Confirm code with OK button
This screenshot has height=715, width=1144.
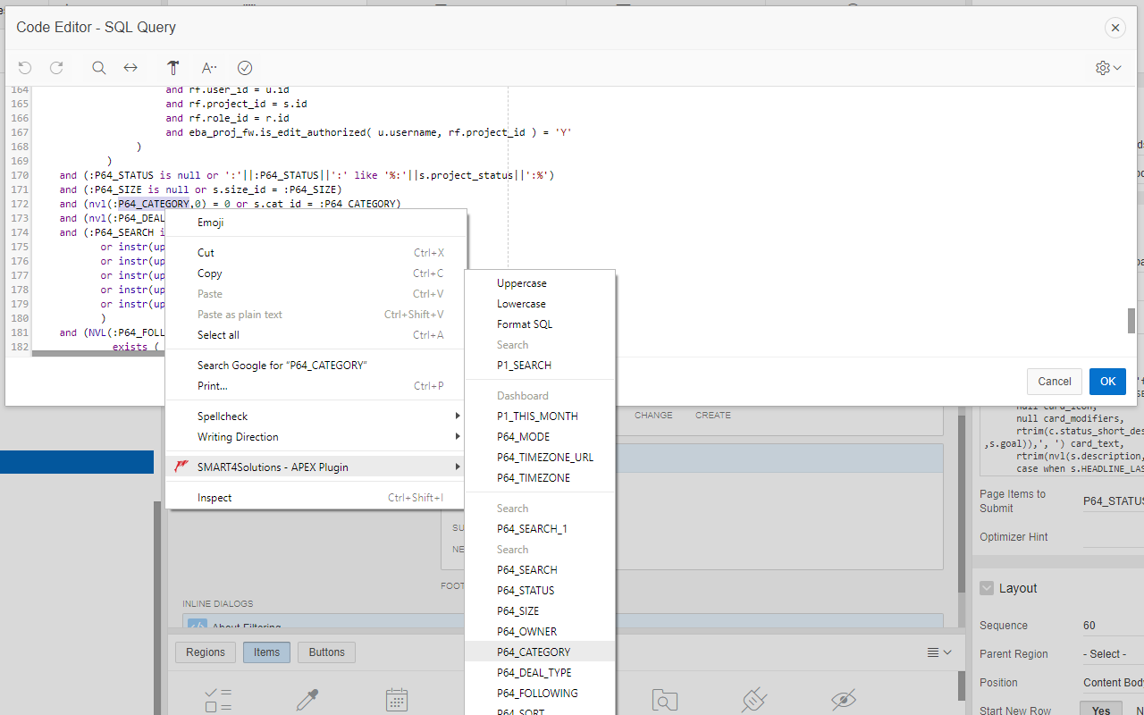[1107, 382]
